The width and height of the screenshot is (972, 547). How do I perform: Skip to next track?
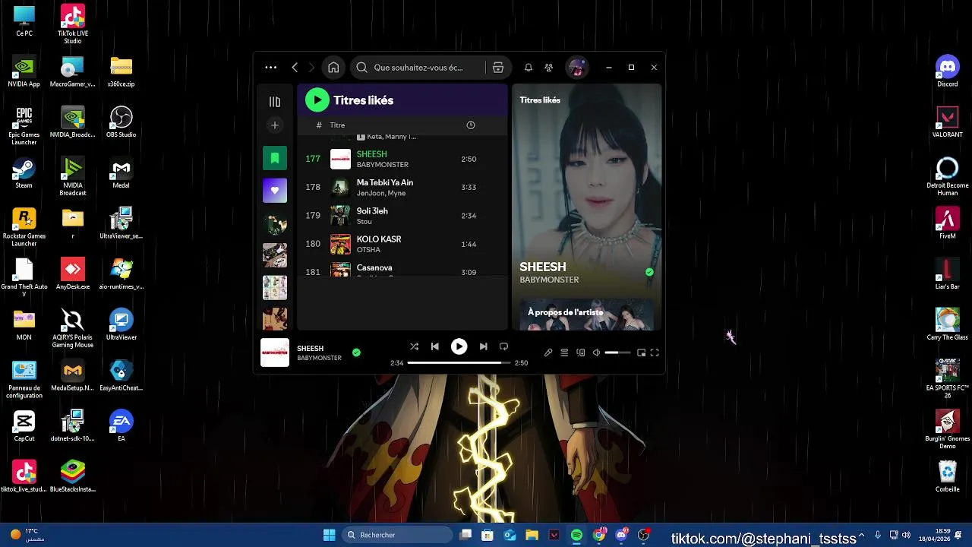[x=484, y=346]
